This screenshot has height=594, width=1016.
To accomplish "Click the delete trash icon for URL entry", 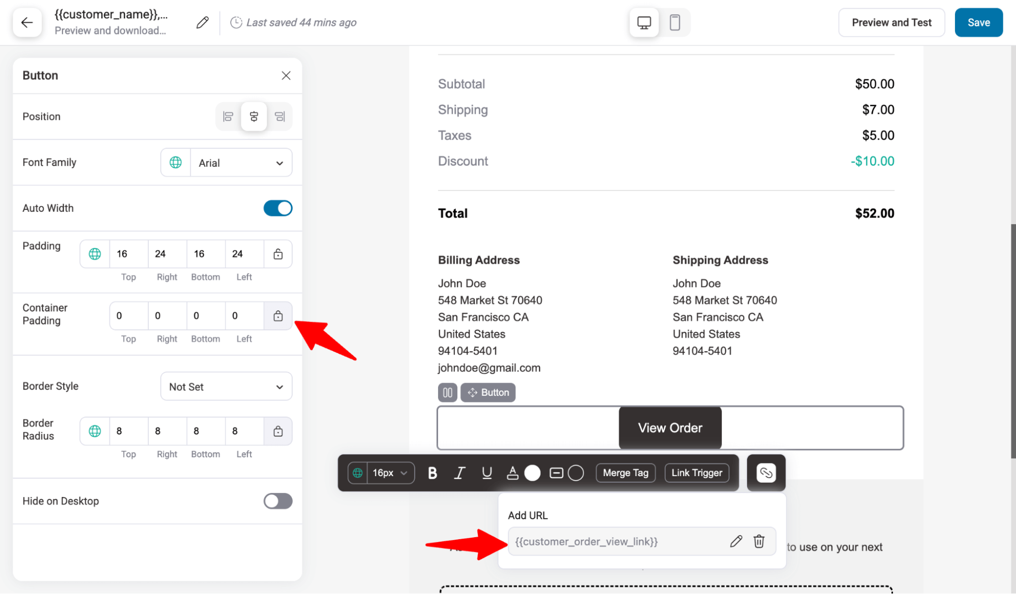I will pyautogui.click(x=759, y=541).
